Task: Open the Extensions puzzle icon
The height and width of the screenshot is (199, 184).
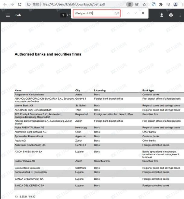Action: [161, 5]
